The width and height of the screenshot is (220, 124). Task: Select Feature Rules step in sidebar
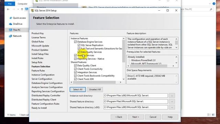38,71
